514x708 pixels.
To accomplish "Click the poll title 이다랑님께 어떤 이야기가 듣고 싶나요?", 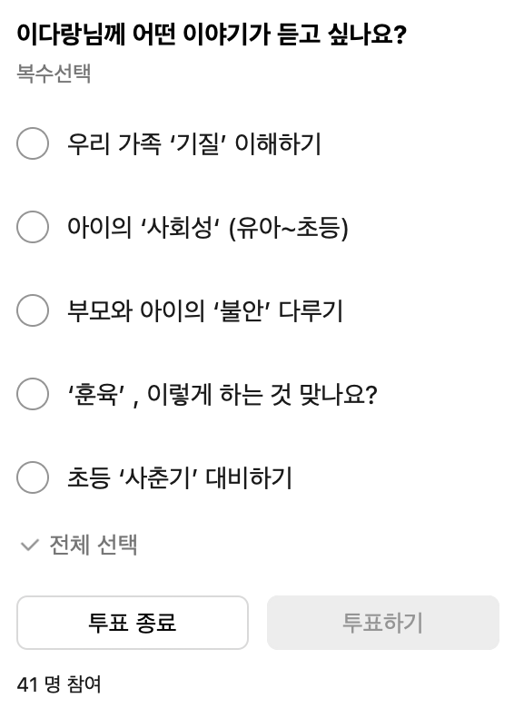I will [x=212, y=34].
